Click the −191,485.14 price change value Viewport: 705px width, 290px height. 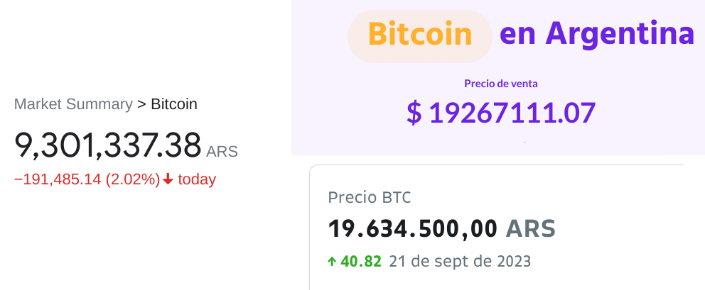click(x=58, y=179)
